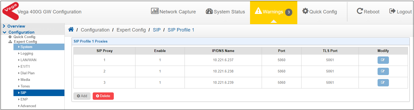Click the Port column header
The image size is (414, 110).
coord(281,51)
